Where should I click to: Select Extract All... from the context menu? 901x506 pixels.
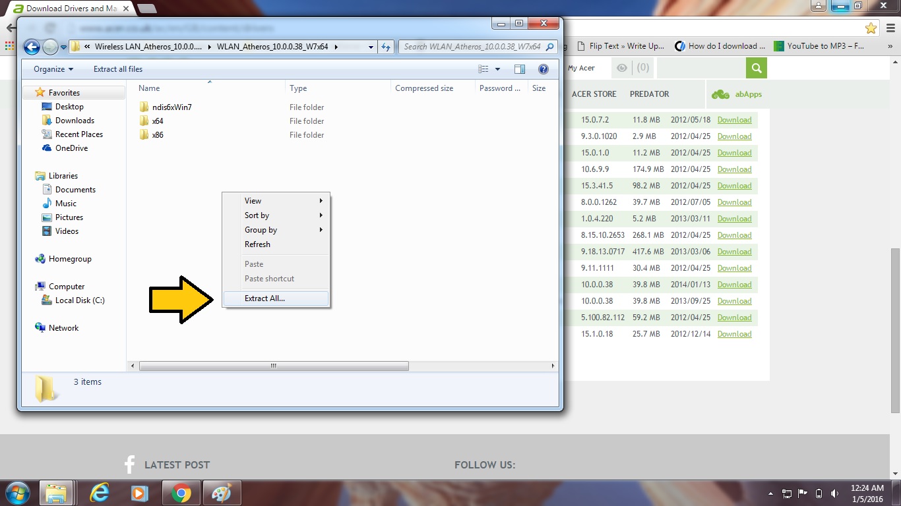276,298
